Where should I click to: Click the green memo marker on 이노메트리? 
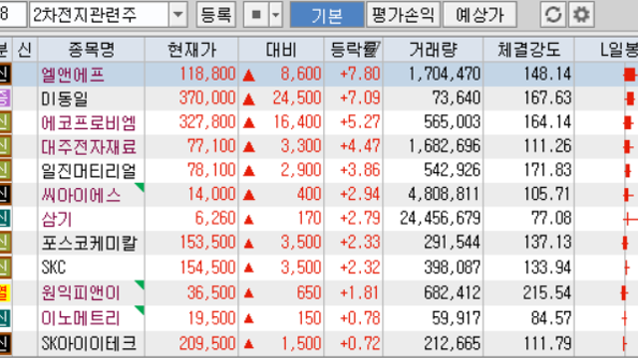tap(140, 310)
